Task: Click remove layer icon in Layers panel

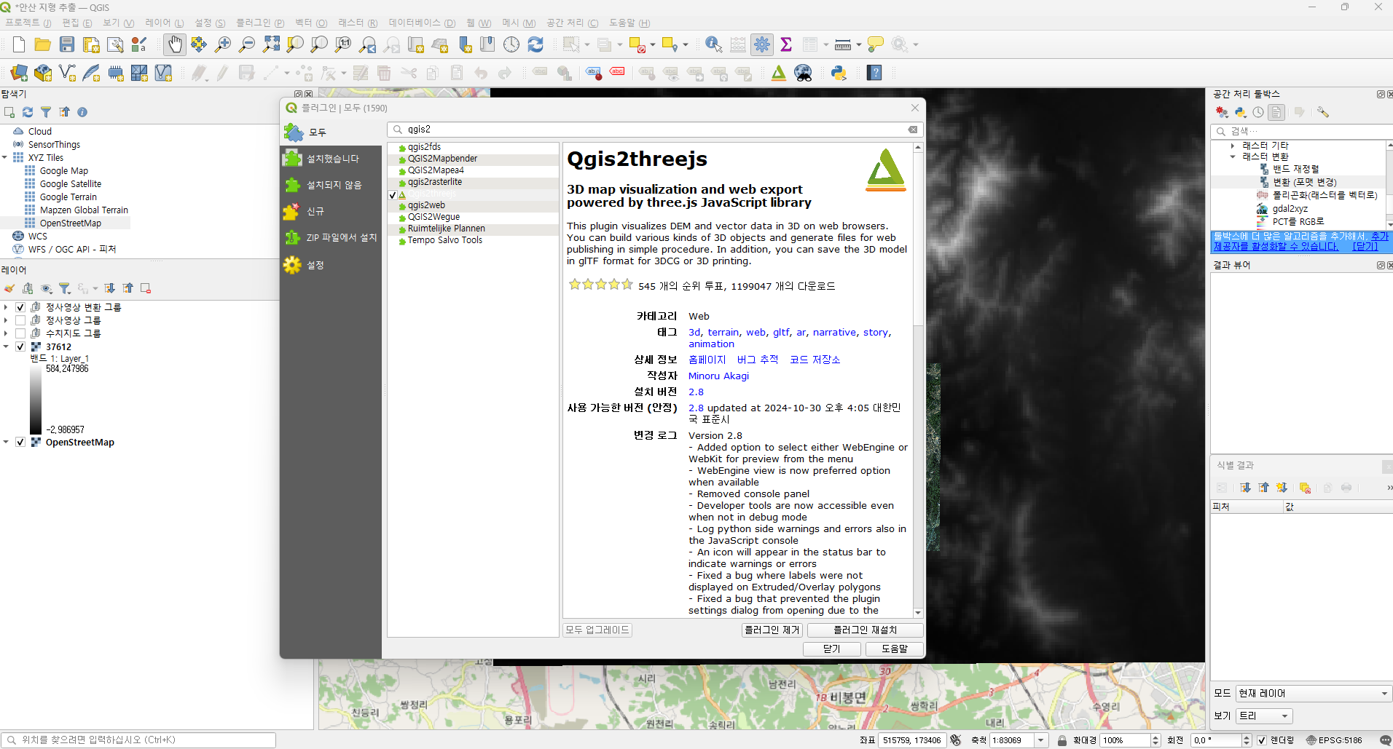Action: [x=146, y=288]
